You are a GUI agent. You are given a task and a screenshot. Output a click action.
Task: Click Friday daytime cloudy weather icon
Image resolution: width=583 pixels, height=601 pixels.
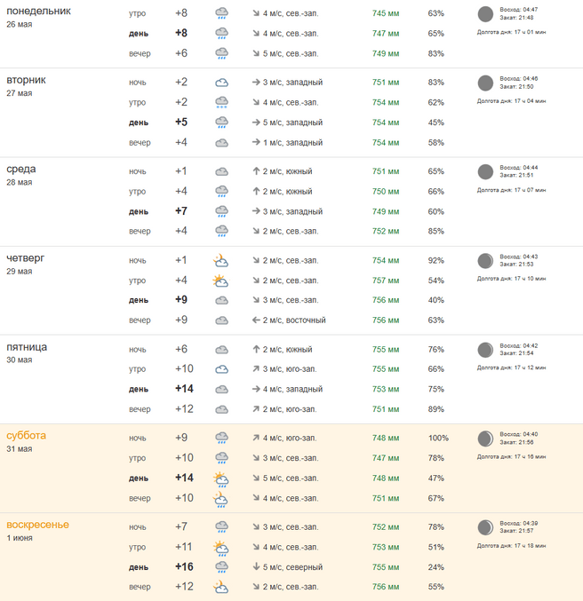point(221,389)
